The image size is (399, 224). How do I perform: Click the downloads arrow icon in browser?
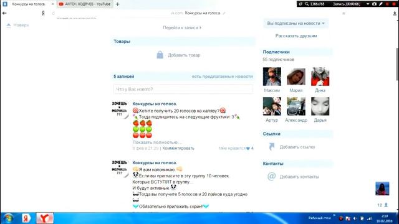[395, 13]
